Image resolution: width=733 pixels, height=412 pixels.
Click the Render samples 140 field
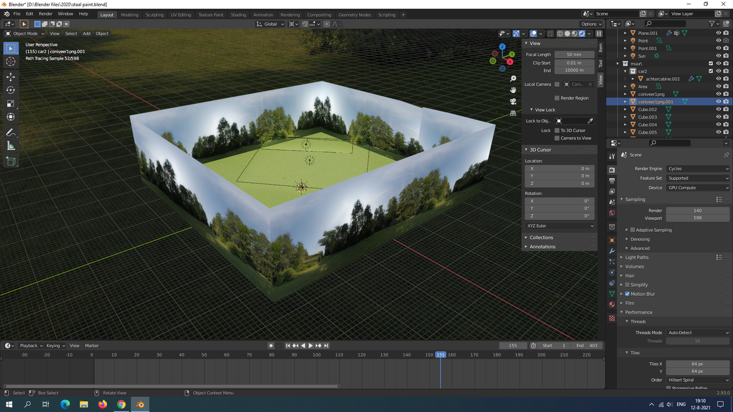point(697,211)
